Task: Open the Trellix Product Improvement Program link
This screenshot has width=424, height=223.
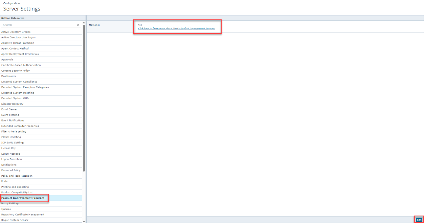Action: (x=177, y=28)
